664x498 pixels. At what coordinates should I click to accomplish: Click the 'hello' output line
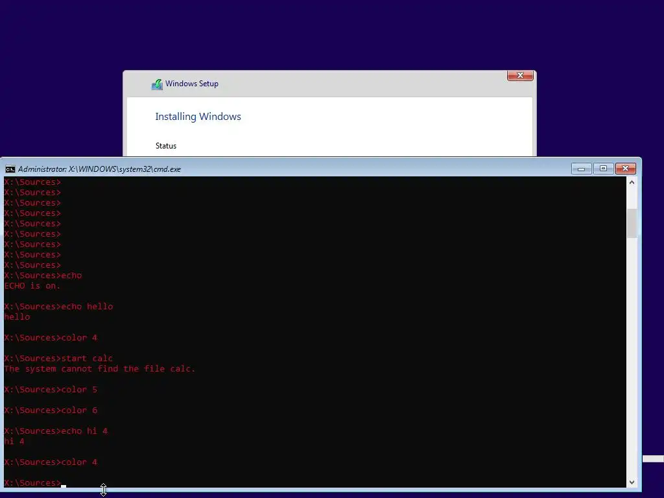pos(17,316)
